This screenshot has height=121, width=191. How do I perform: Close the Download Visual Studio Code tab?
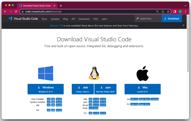click(x=54, y=6)
